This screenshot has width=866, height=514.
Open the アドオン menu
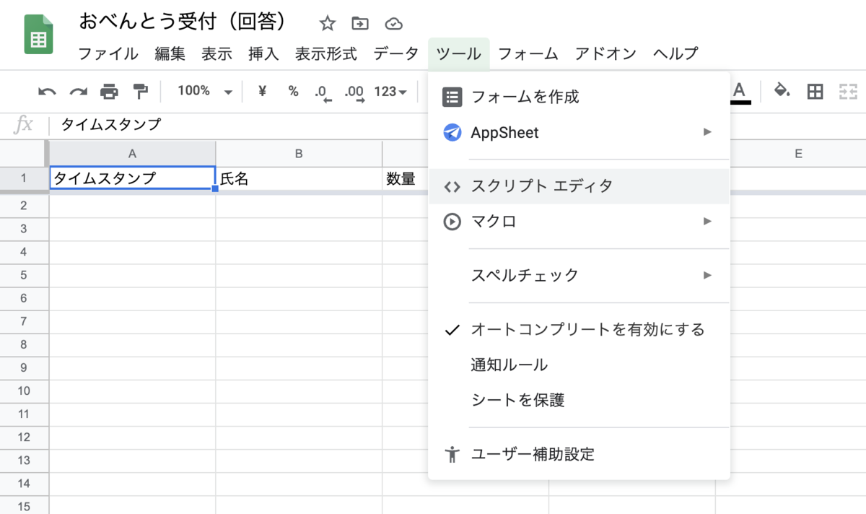606,54
